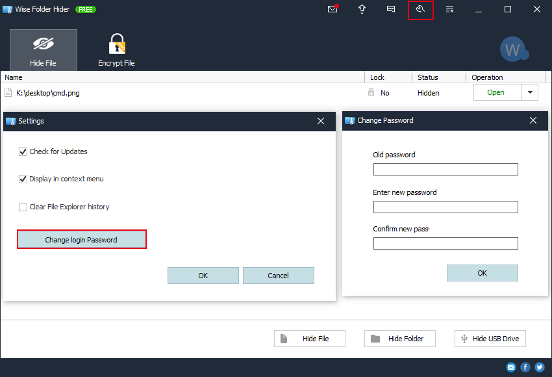Focus the Enter new password field
Screen dimensions: 552x377
[x=445, y=207]
